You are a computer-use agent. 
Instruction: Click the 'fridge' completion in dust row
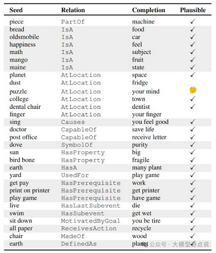140,83
